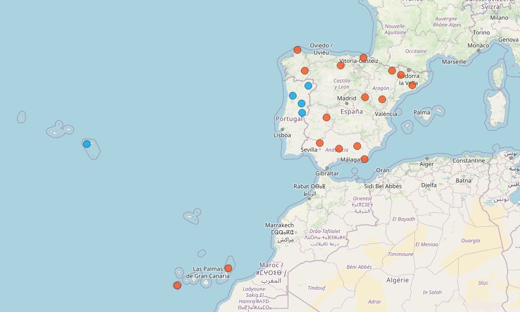Viewport: 520px width, 312px height.
Task: Select the orange marker directly east of Madrid
Action: pos(365,97)
